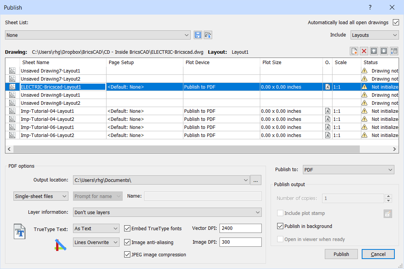Click the warning icon in the Unsaved Drawing7-Layout1 row
Viewport: 404px width, 269px height.
point(364,71)
